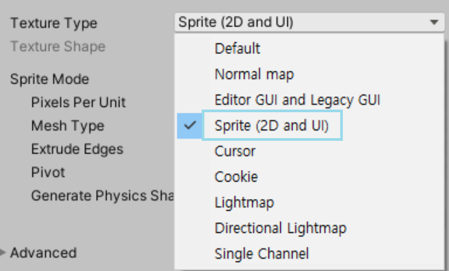Click the Texture Type property label
Viewport: 449px width, 271px height.
coord(54,23)
